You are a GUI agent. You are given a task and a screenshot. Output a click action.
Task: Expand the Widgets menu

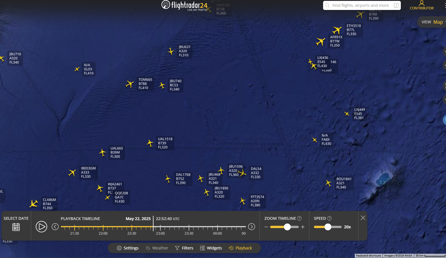pos(211,248)
